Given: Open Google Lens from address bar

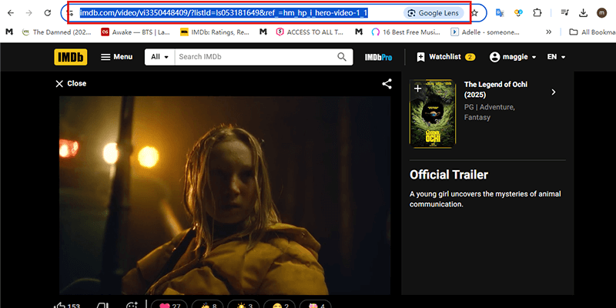Looking at the screenshot, I should click(x=434, y=13).
